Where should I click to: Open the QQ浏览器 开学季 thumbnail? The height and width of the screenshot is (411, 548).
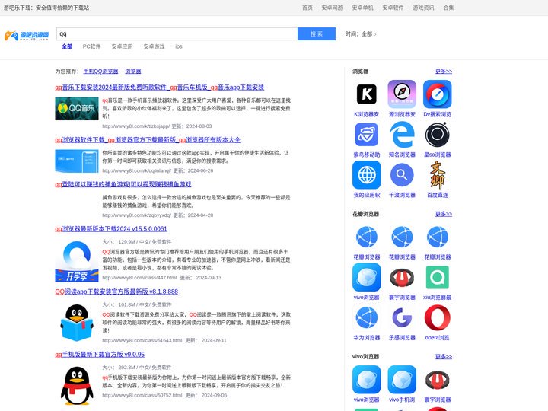tap(77, 261)
